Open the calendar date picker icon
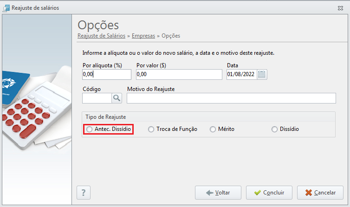The width and height of the screenshot is (350, 207). (x=262, y=74)
